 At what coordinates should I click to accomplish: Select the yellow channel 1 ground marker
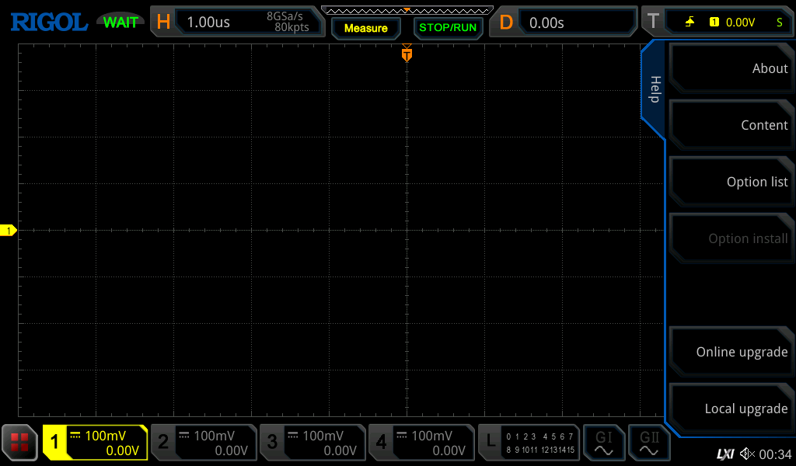pyautogui.click(x=9, y=231)
